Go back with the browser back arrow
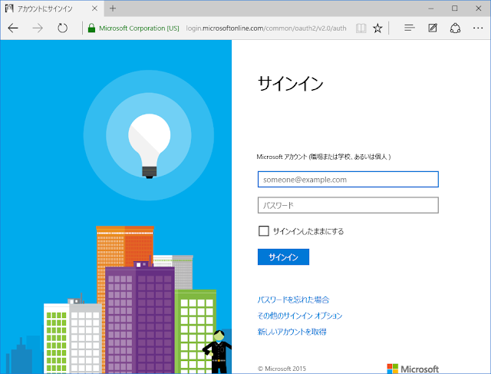The height and width of the screenshot is (374, 491). coord(13,28)
